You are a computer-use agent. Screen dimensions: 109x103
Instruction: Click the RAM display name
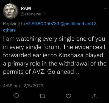pos(26,8)
